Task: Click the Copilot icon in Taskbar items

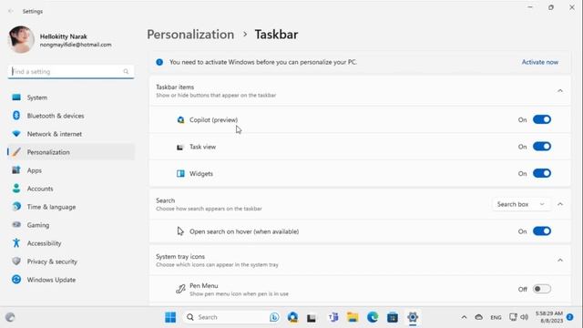Action: [180, 119]
